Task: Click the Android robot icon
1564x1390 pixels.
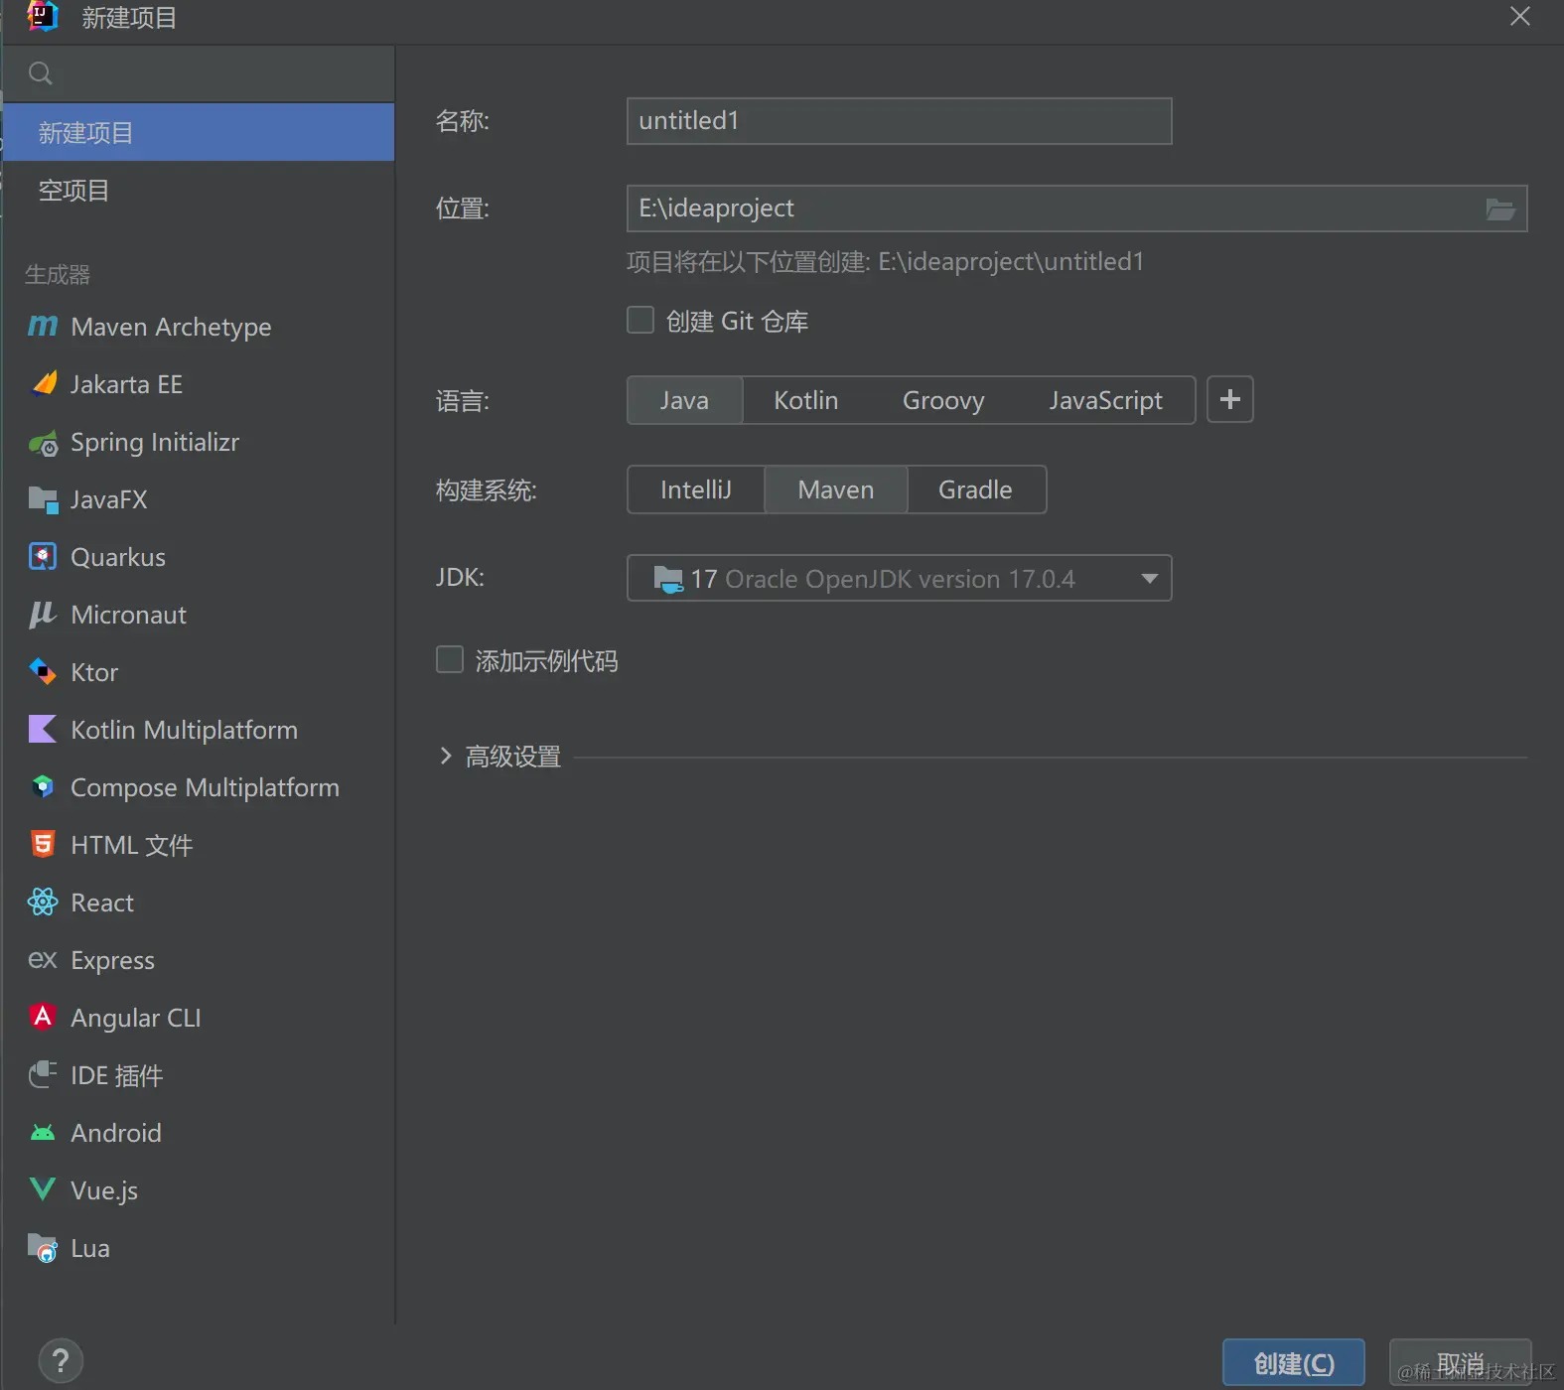Action: click(43, 1133)
